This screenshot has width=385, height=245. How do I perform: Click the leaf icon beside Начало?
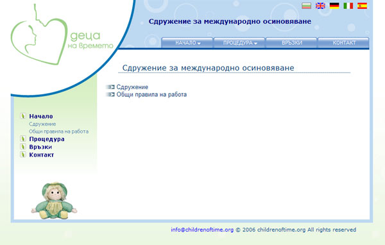[23, 116]
